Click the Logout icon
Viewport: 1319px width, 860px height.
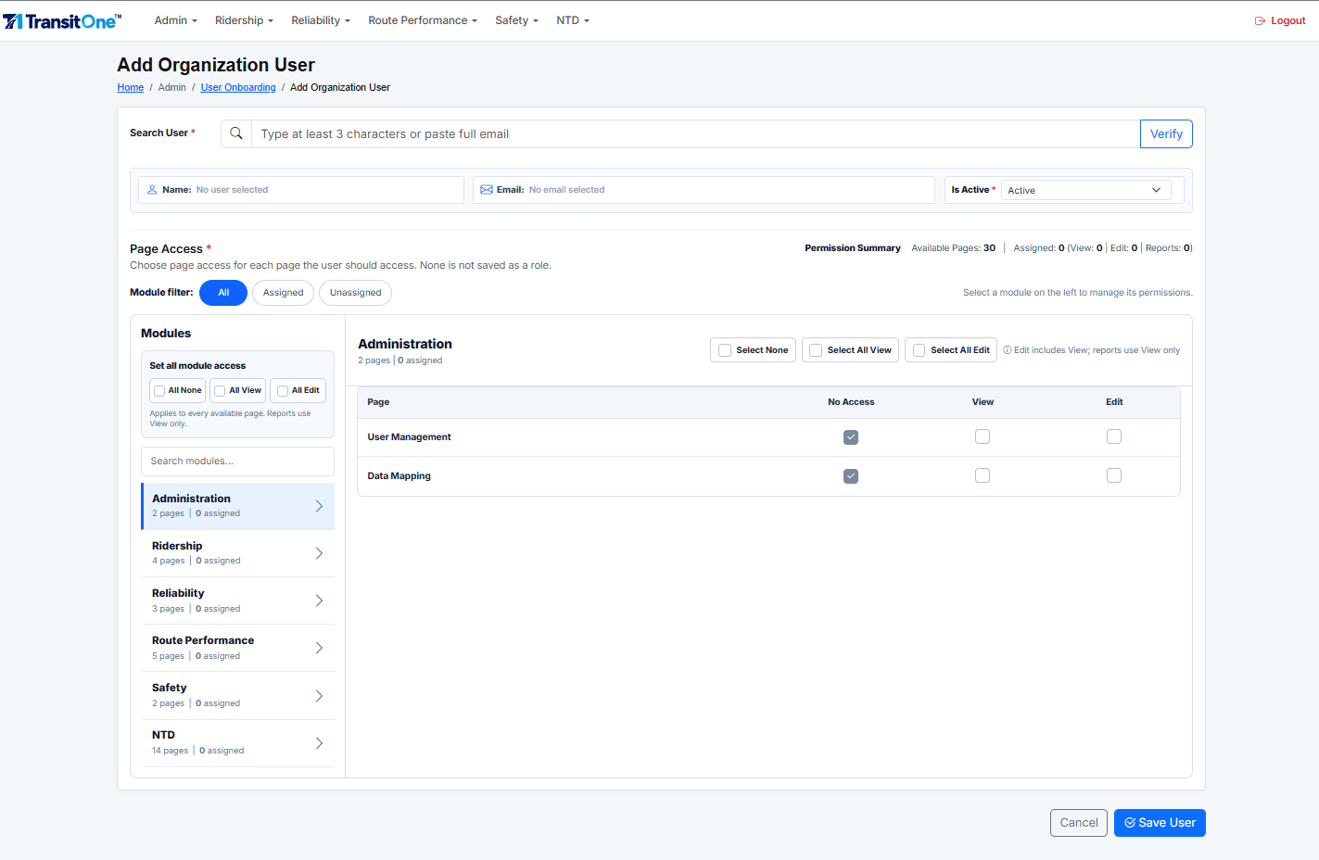[x=1260, y=20]
